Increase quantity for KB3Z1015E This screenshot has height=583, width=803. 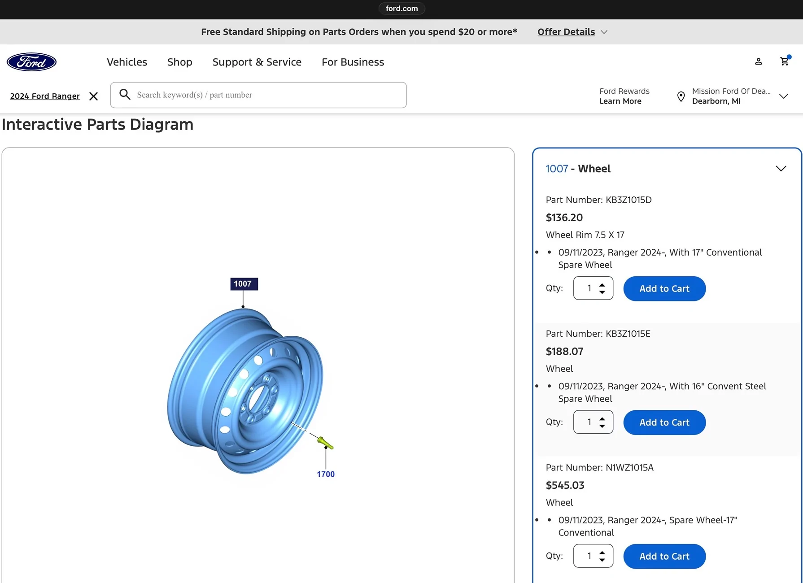click(x=602, y=418)
